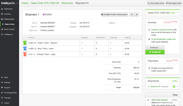The image size is (183, 106).
Task: Click the pencil icon in activity feed
Action: click(148, 100)
